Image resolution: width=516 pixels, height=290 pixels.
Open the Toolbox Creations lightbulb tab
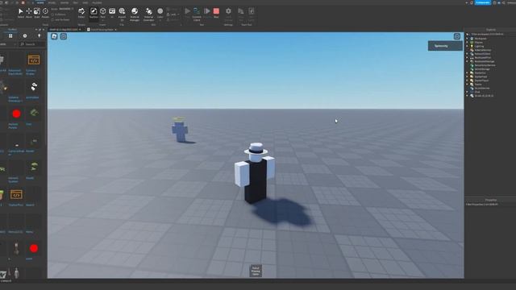coord(40,35)
